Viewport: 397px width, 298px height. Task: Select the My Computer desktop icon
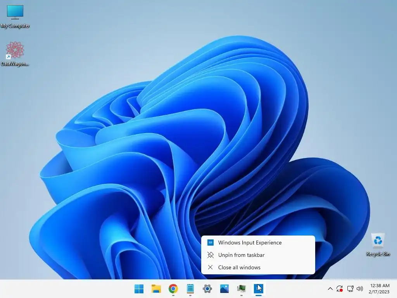coord(15,16)
